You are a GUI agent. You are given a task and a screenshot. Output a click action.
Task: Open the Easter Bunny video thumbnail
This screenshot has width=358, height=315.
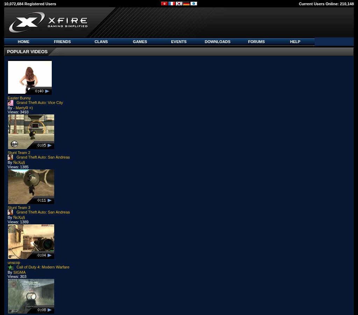click(x=30, y=77)
